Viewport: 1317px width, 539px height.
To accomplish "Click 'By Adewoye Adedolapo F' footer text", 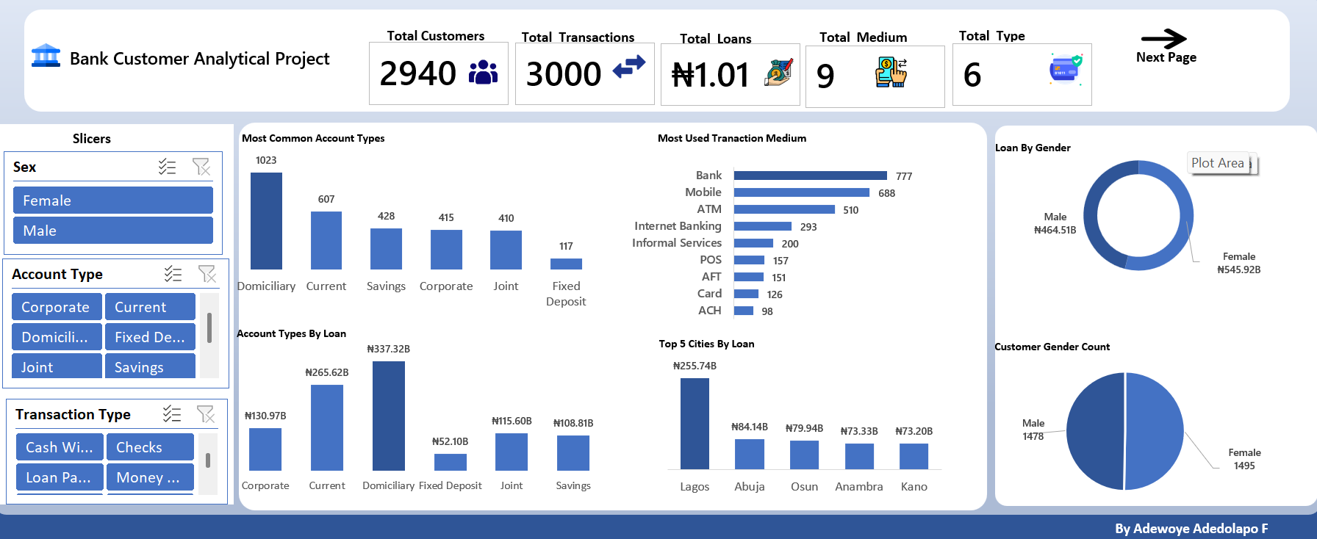I will (x=1191, y=529).
